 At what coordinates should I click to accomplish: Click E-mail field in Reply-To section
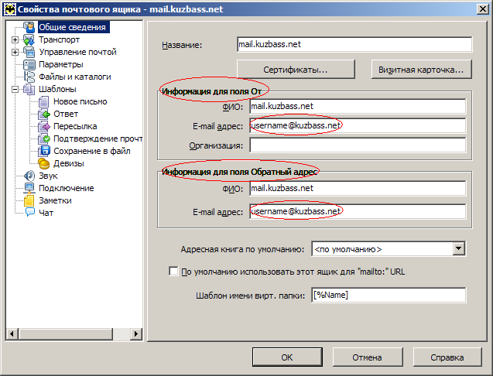[358, 211]
